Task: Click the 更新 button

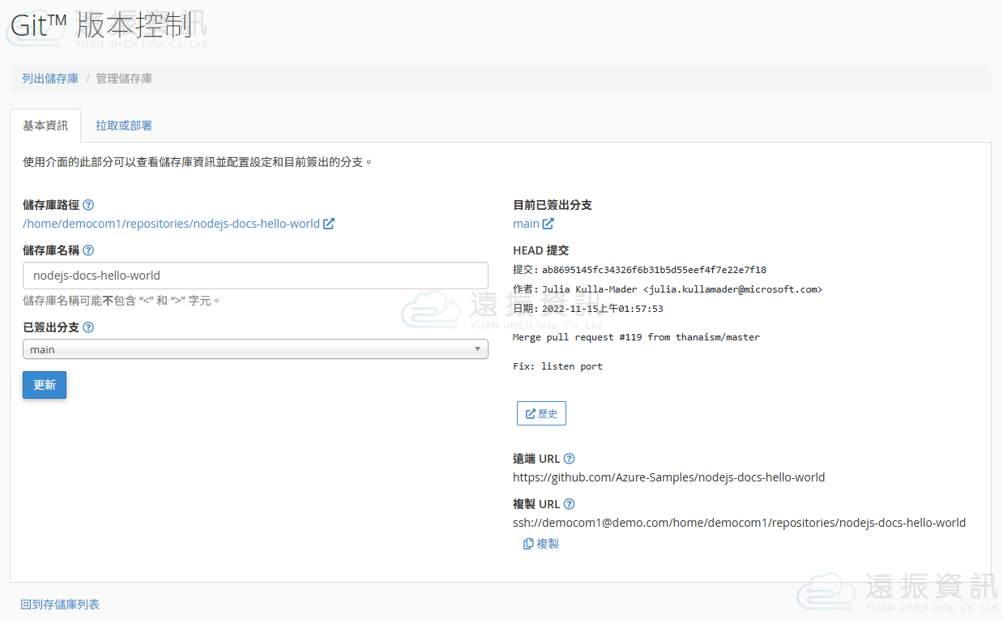Action: pos(45,385)
